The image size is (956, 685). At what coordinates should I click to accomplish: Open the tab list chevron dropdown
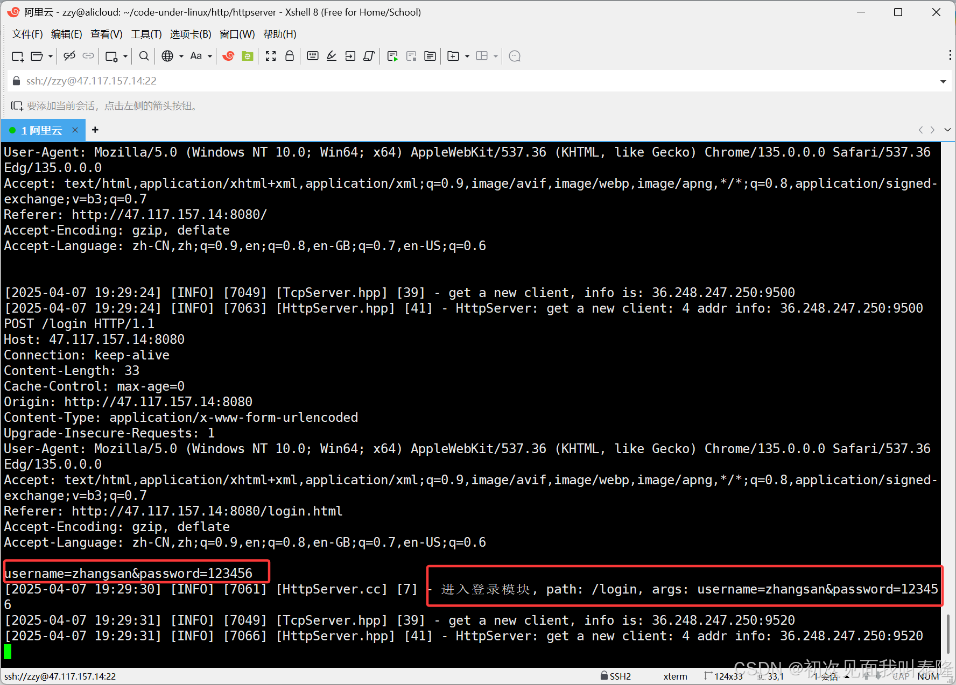click(947, 130)
